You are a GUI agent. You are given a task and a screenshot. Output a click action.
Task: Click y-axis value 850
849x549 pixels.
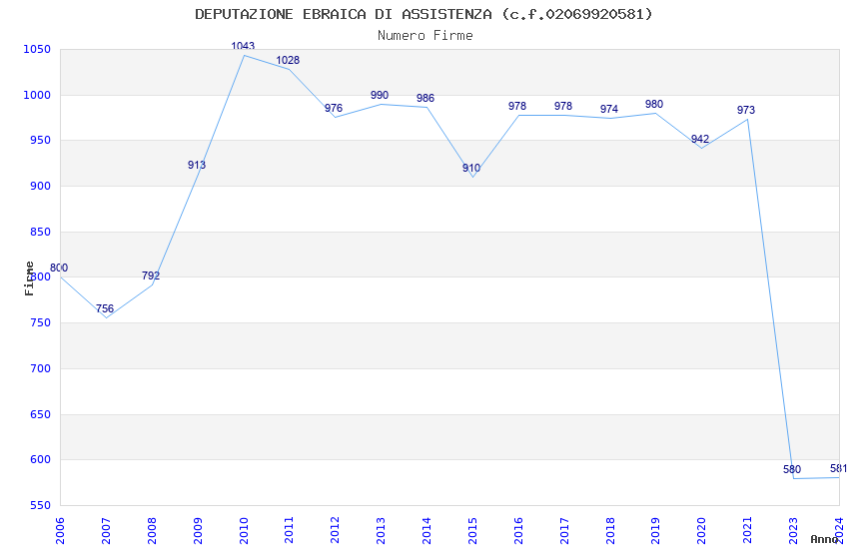(40, 232)
